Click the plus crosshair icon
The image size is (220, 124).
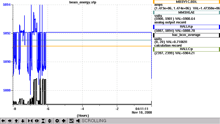click(64, 121)
